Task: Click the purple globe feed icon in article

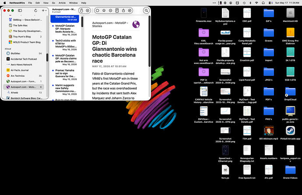Action: [136, 24]
